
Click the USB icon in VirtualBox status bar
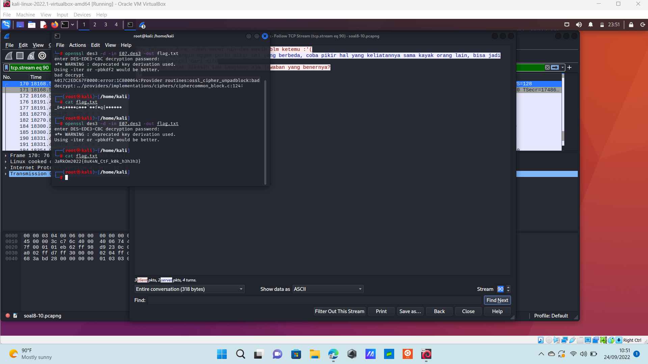point(572,340)
